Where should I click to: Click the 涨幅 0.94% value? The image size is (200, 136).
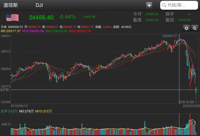click(x=107, y=27)
